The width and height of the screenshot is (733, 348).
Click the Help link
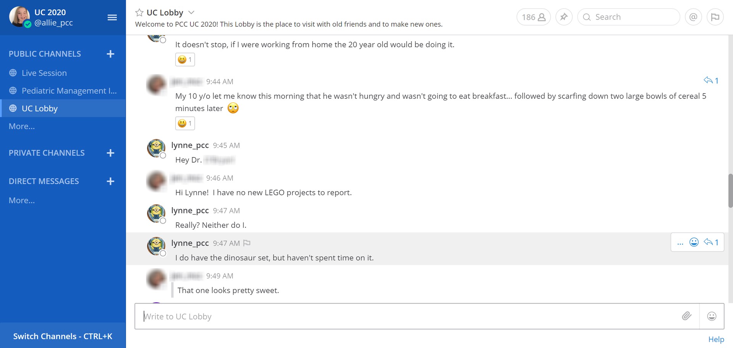pyautogui.click(x=716, y=339)
